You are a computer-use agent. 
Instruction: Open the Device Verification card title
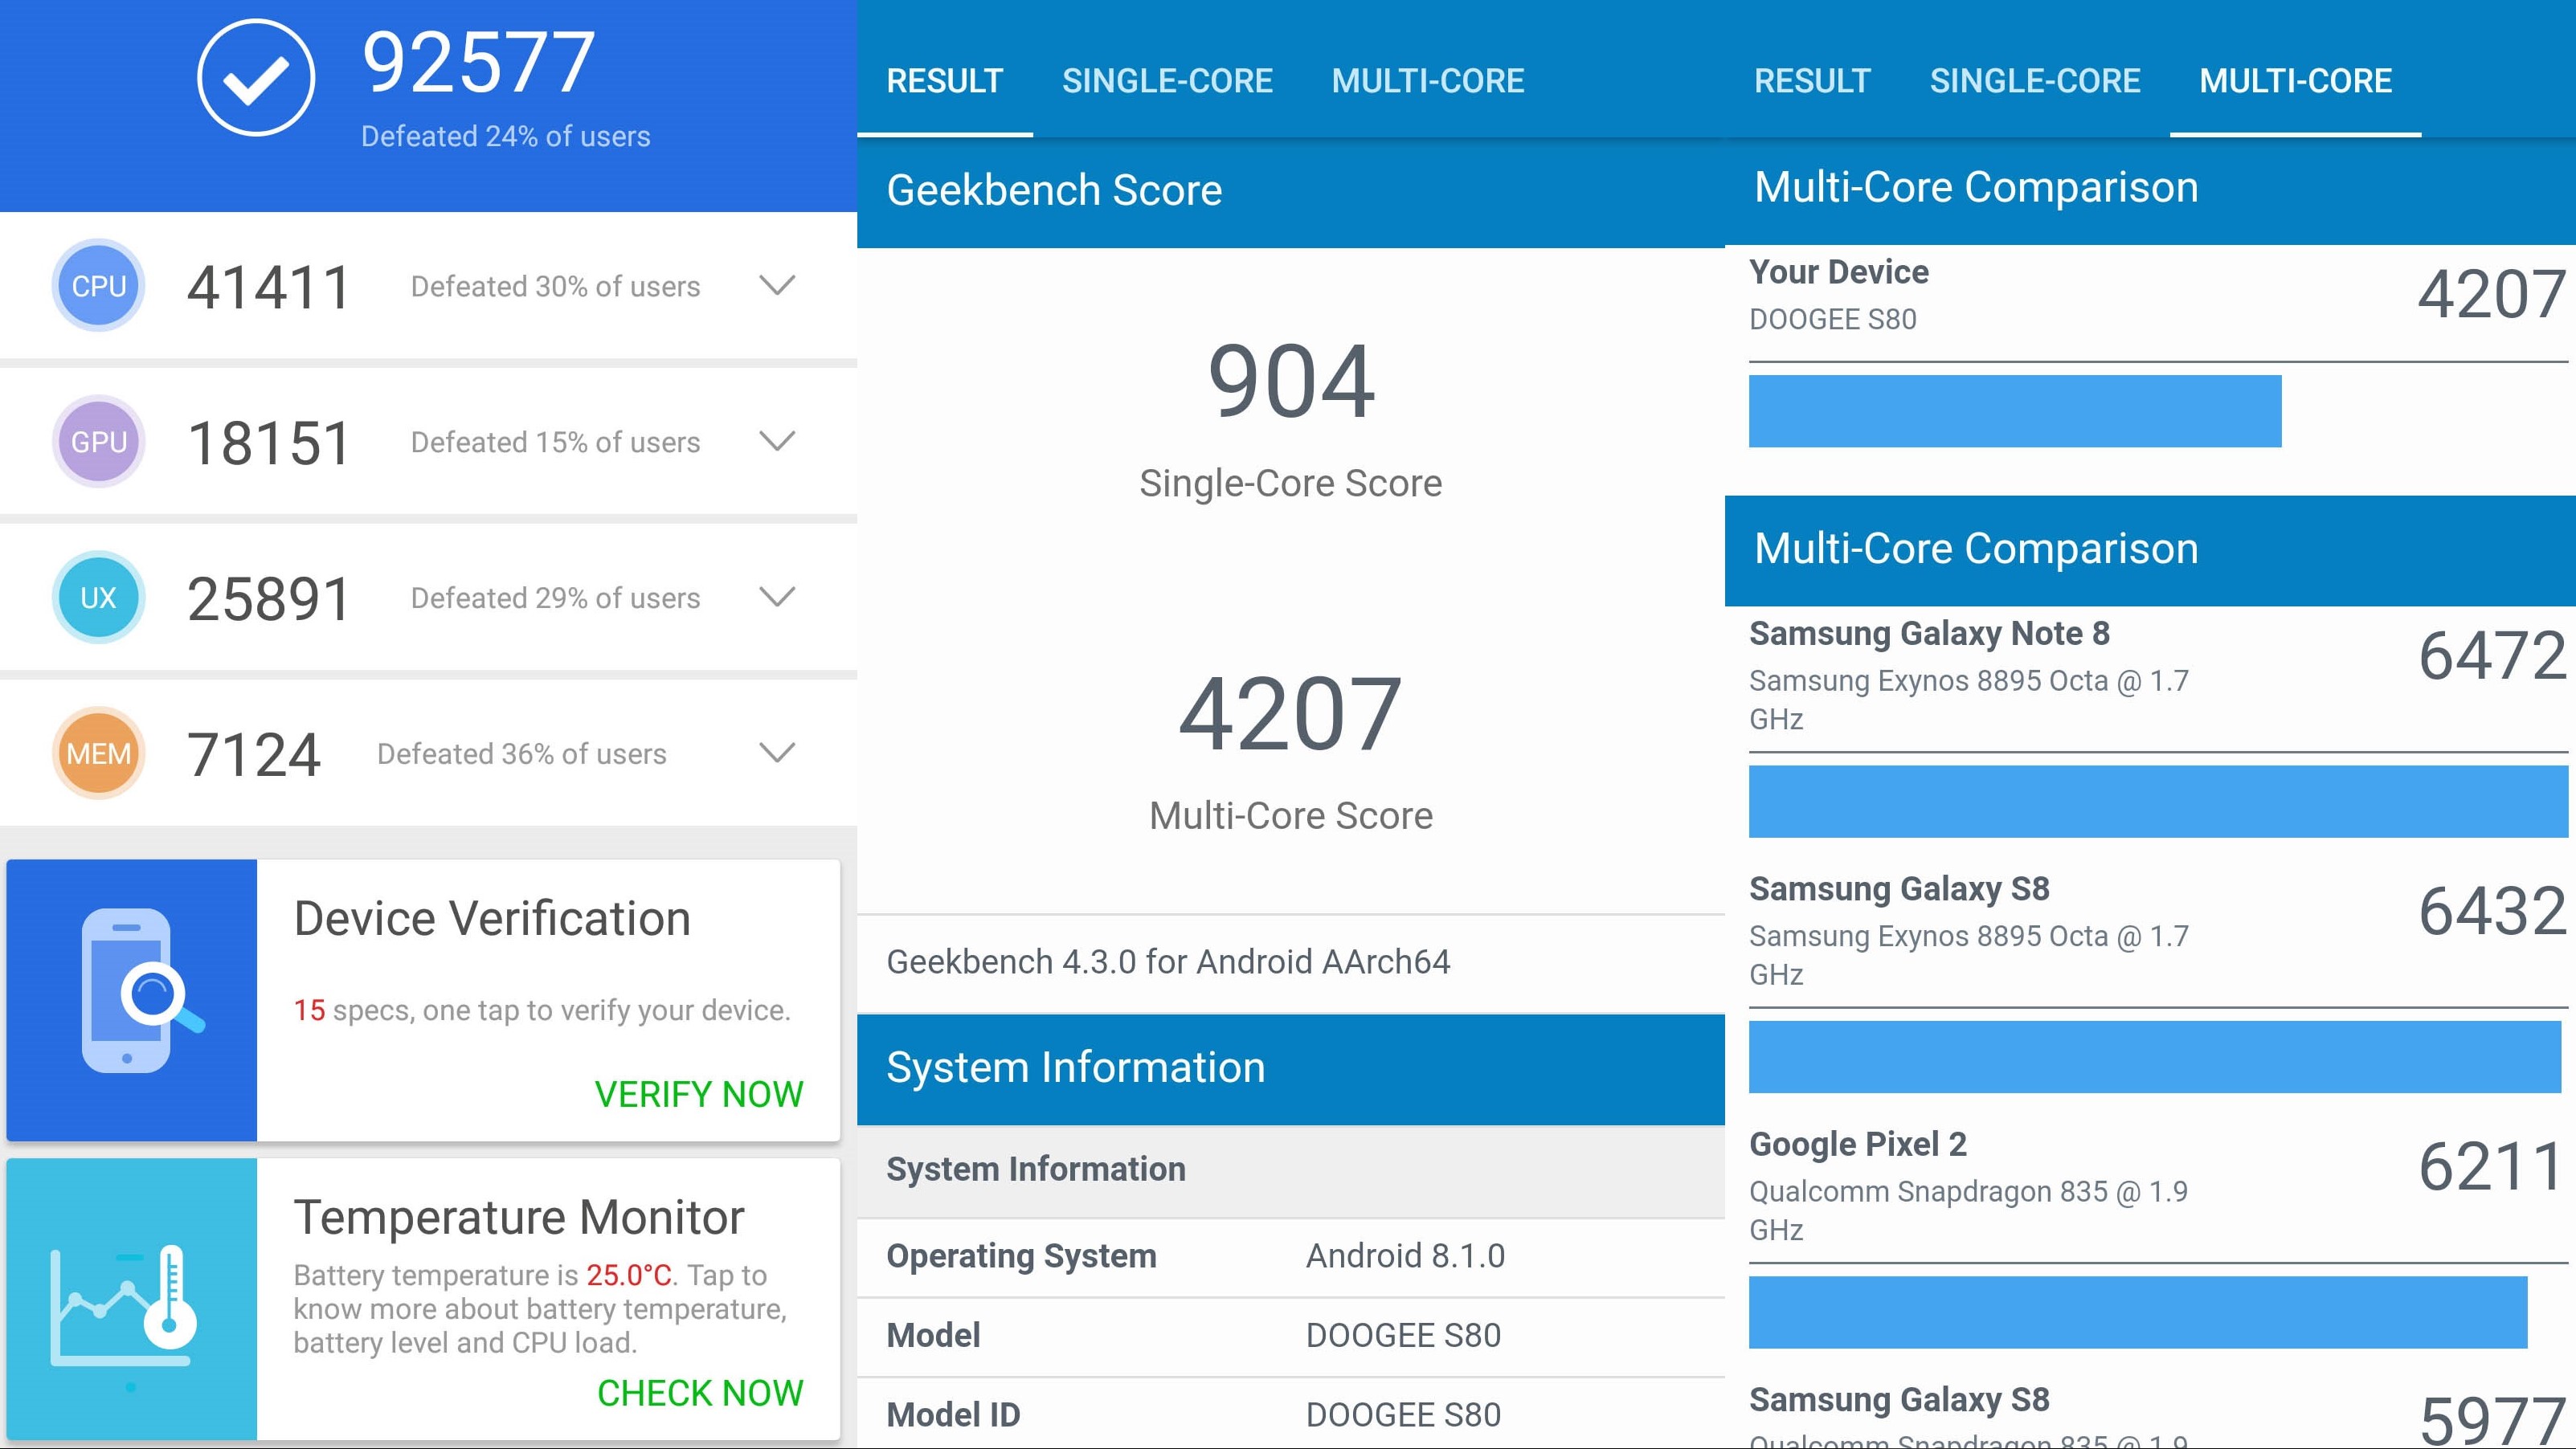(x=492, y=918)
